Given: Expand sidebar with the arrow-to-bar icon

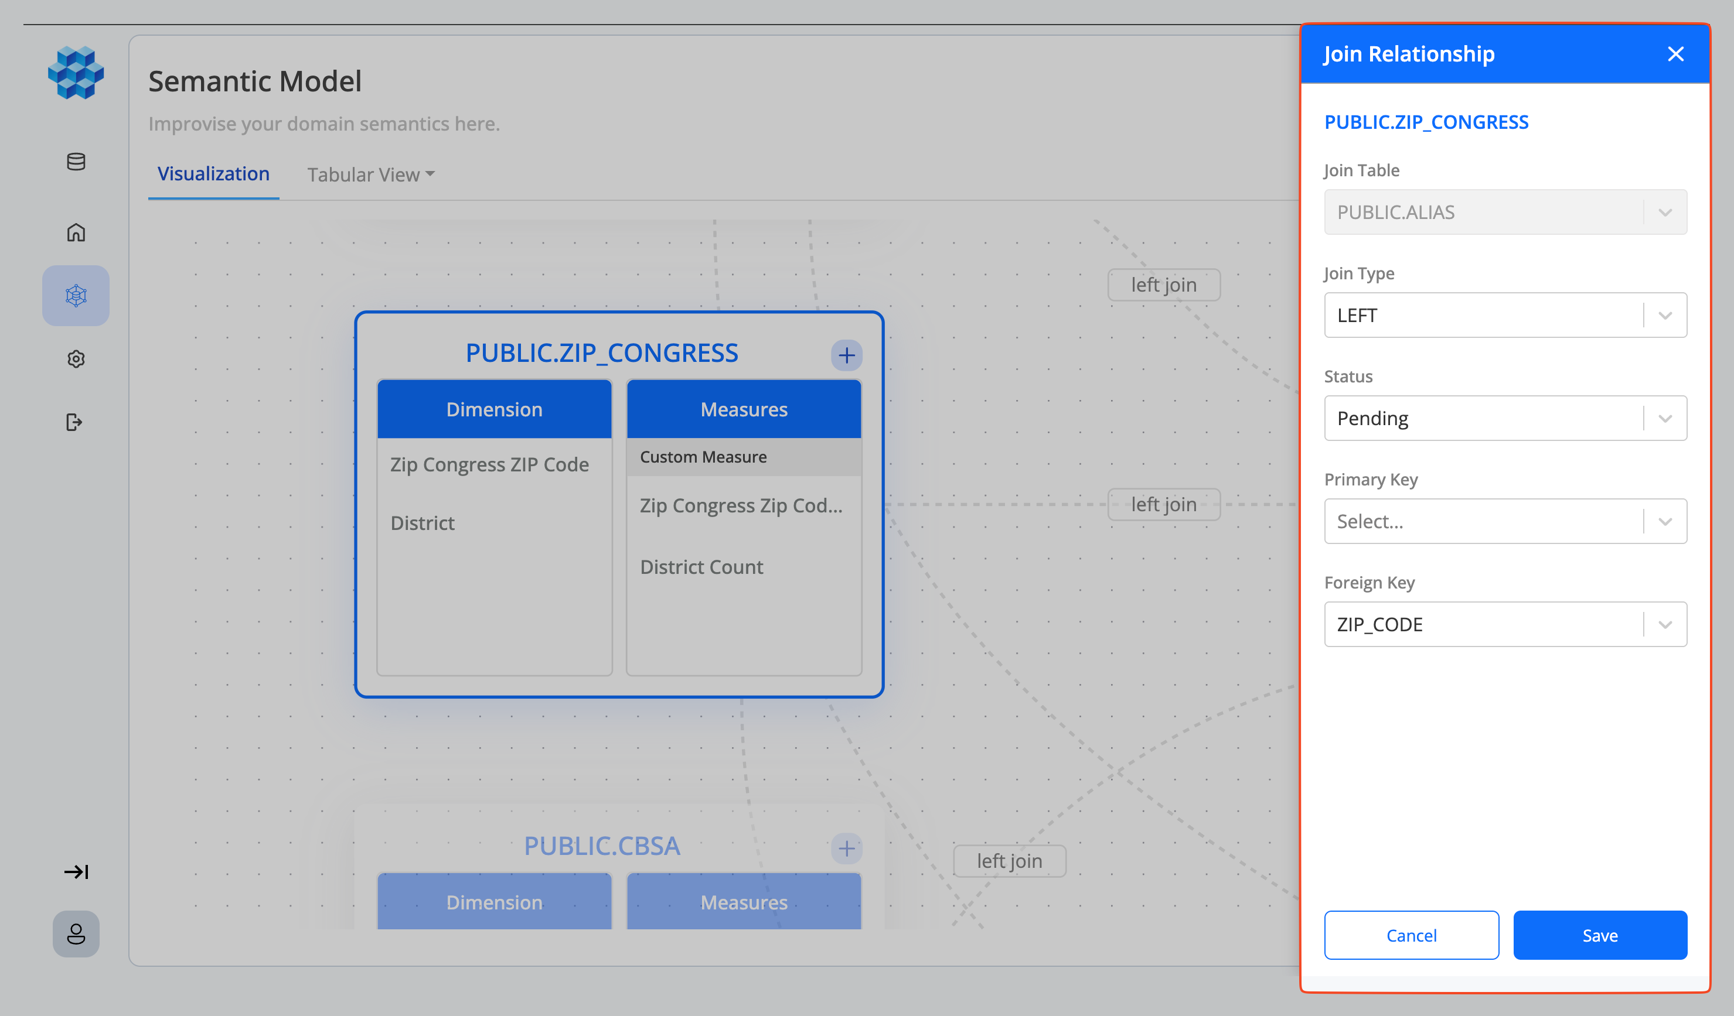Looking at the screenshot, I should click(76, 871).
